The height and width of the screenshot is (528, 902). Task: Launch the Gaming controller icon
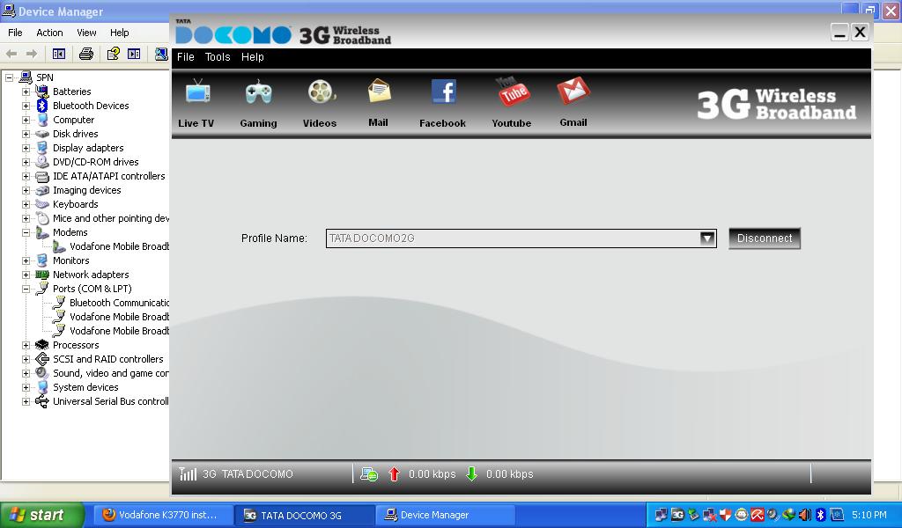258,93
